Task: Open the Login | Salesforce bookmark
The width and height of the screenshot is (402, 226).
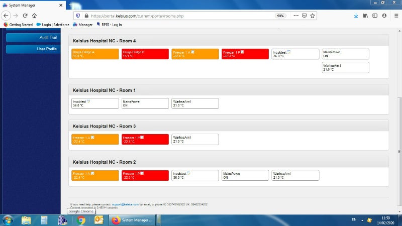Action: pos(53,24)
